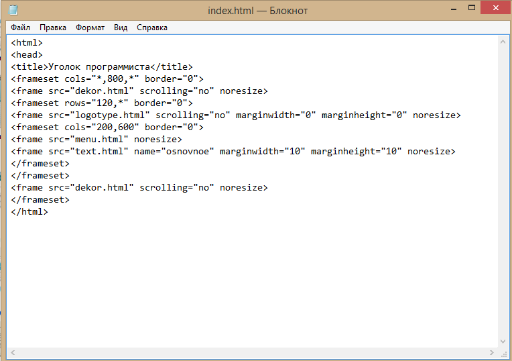
Task: Click the horizontal scrollbar left arrow
Action: 13,352
